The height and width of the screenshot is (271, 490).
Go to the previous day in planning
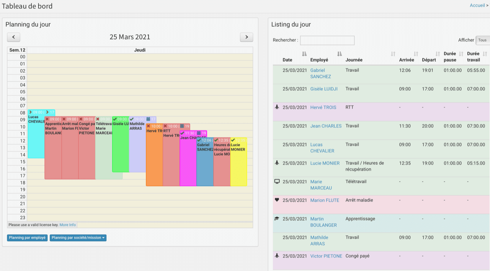(14, 37)
